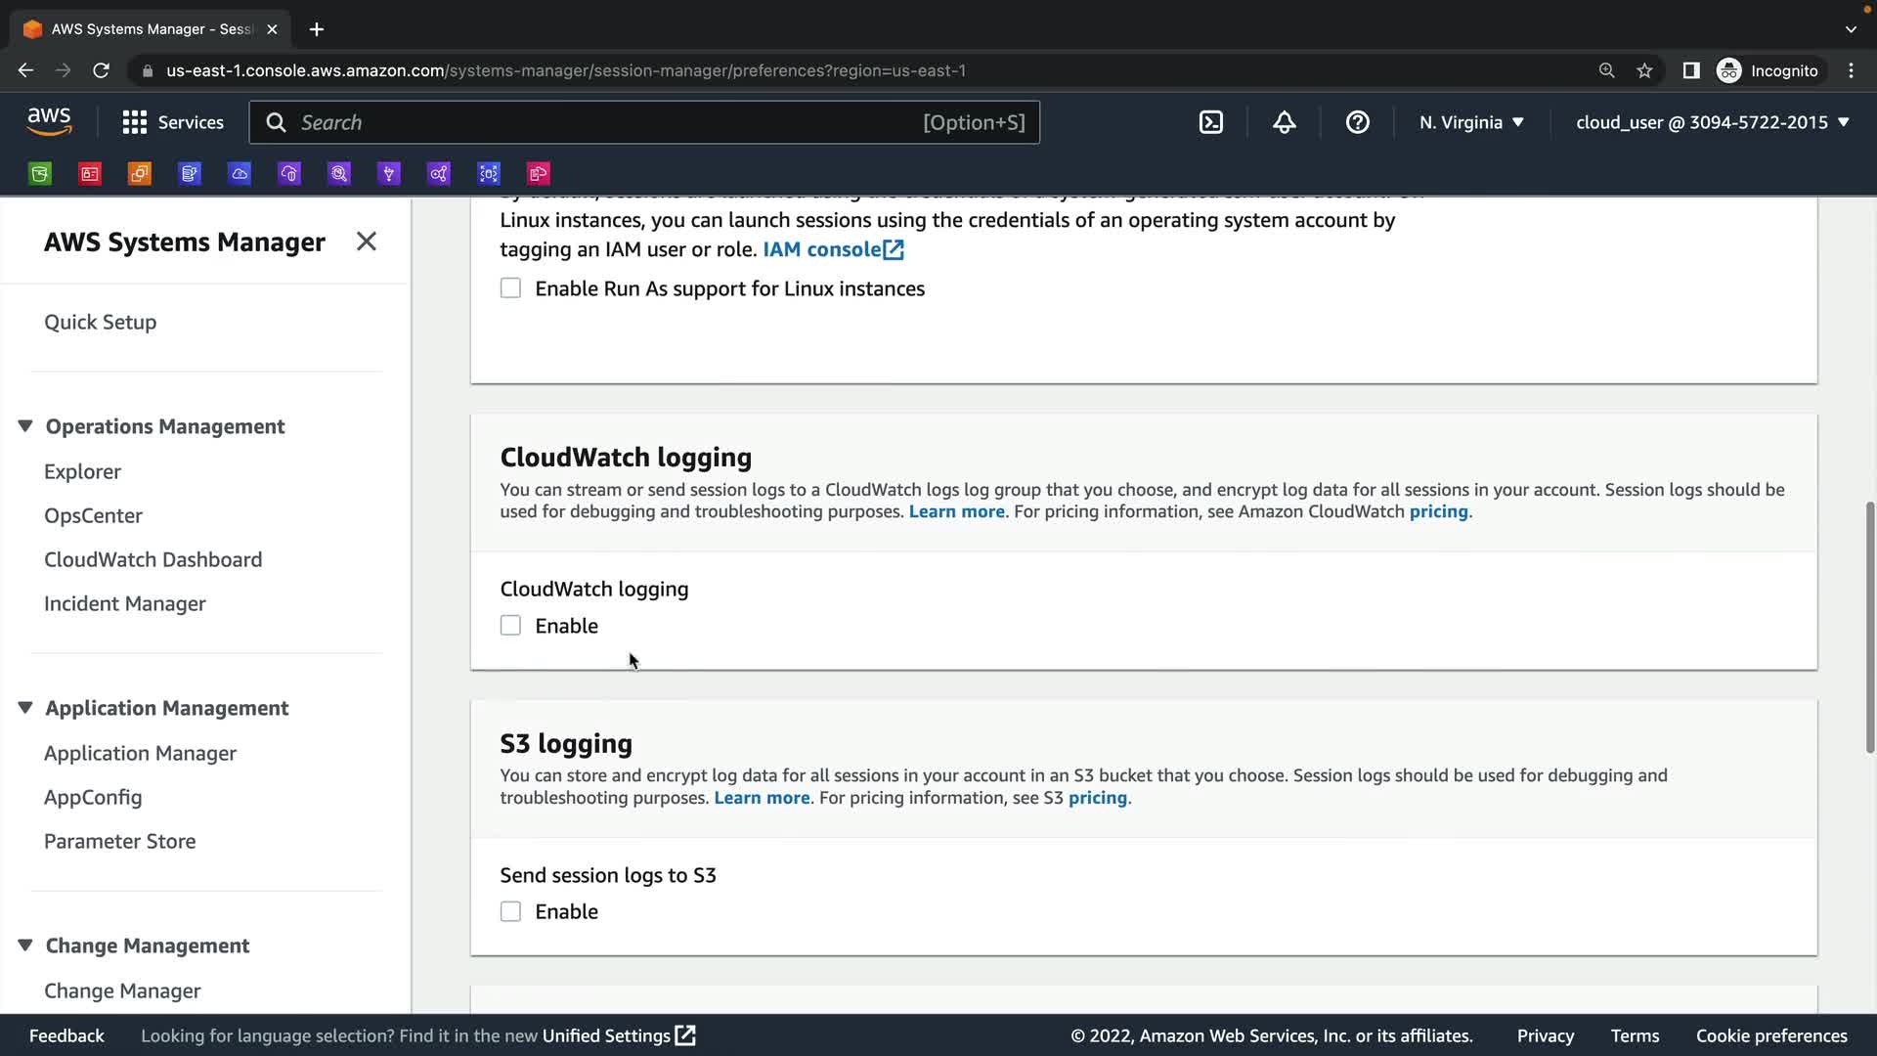Open the orange EC2 favorite shortcut
The height and width of the screenshot is (1056, 1877).
140,174
